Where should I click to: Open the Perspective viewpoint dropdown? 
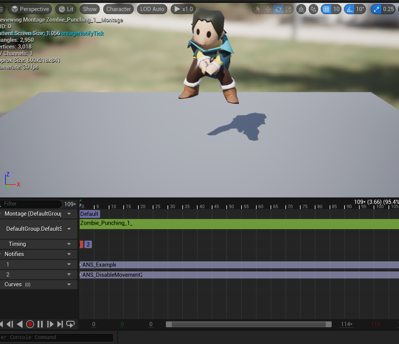pyautogui.click(x=30, y=9)
